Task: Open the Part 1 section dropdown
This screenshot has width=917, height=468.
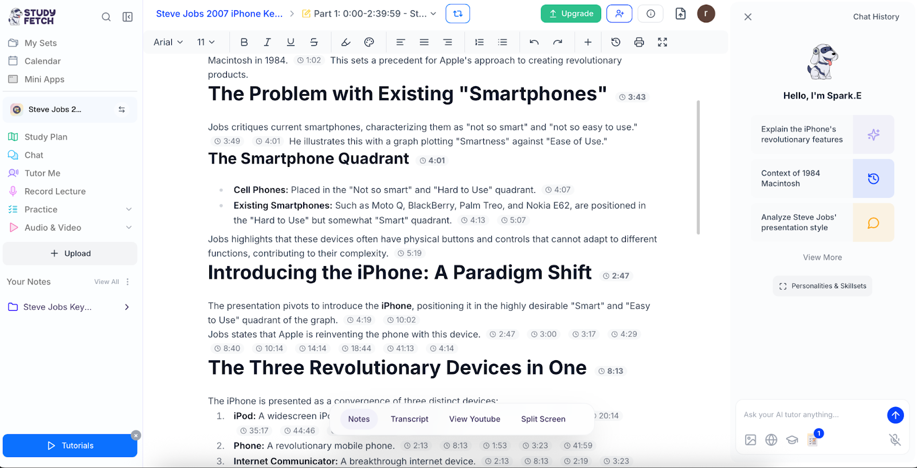Action: pos(369,14)
